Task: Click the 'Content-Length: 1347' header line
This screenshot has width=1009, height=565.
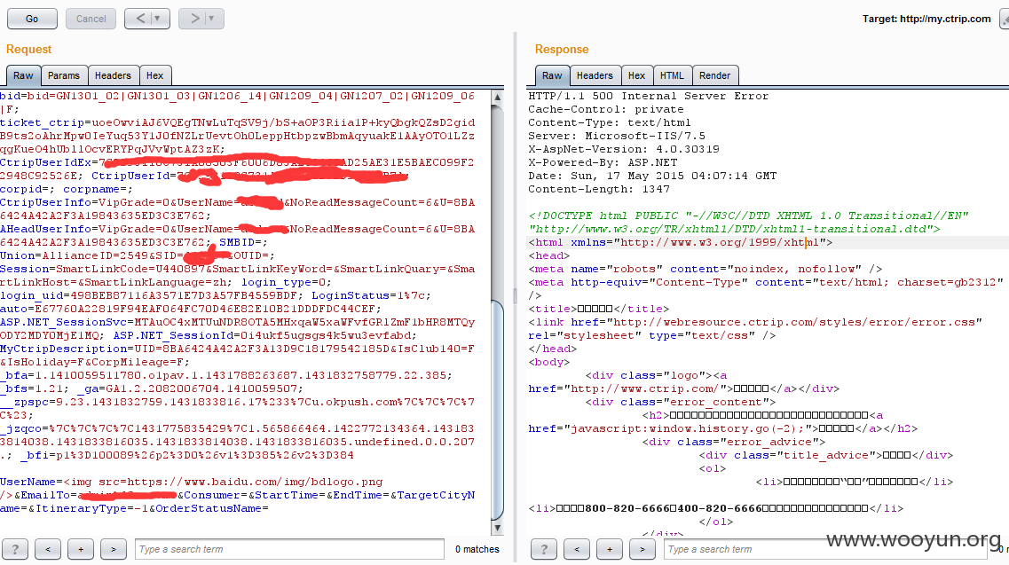Action: click(x=598, y=189)
